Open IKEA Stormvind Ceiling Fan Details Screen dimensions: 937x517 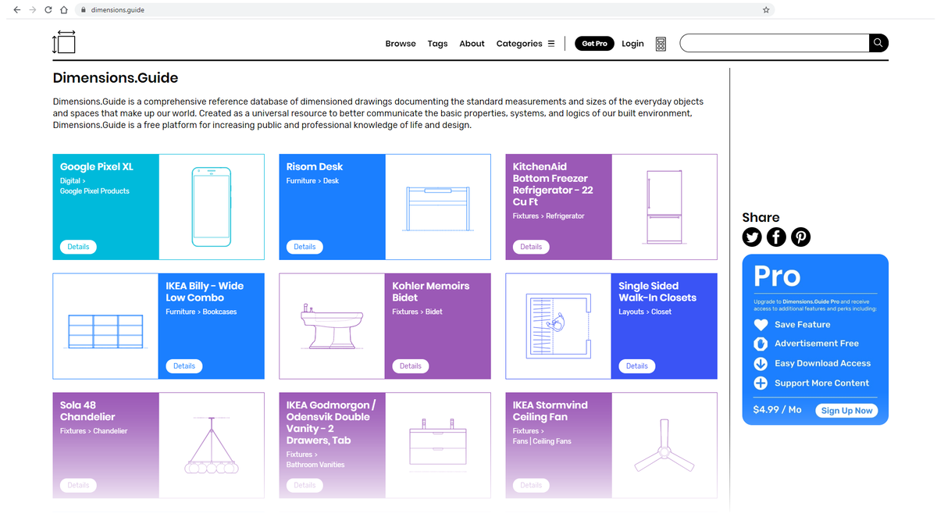click(531, 485)
